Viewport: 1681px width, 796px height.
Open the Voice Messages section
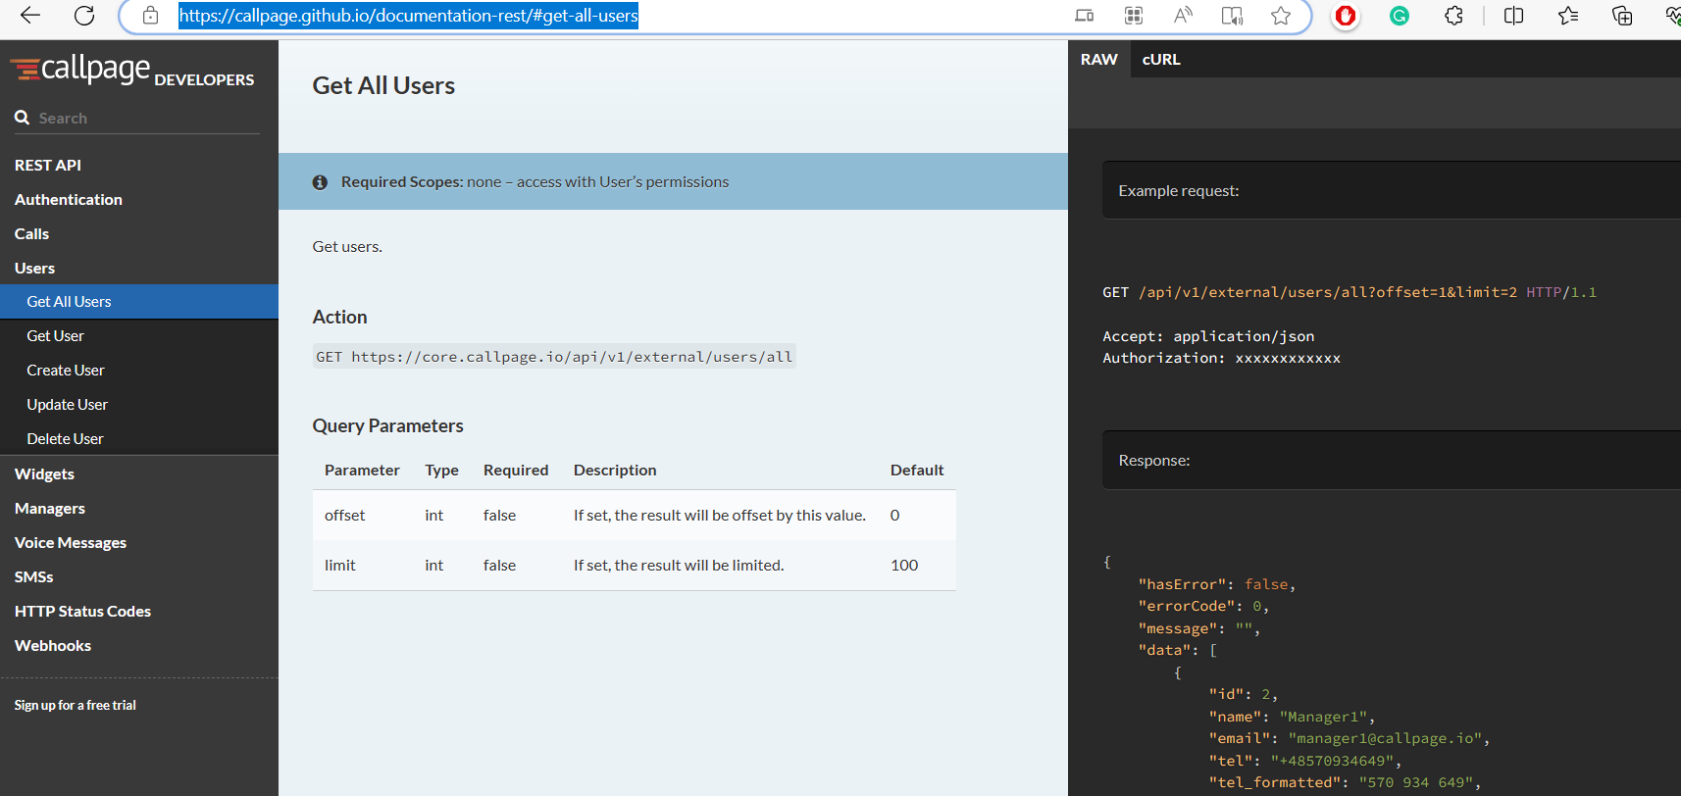[71, 542]
